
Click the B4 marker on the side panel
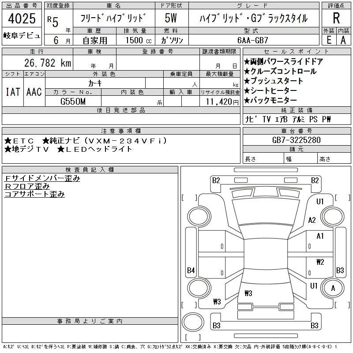(x=191, y=270)
